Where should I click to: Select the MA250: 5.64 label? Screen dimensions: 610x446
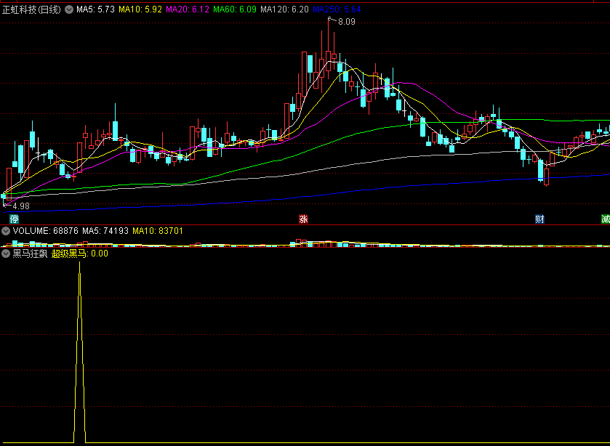[x=337, y=9]
